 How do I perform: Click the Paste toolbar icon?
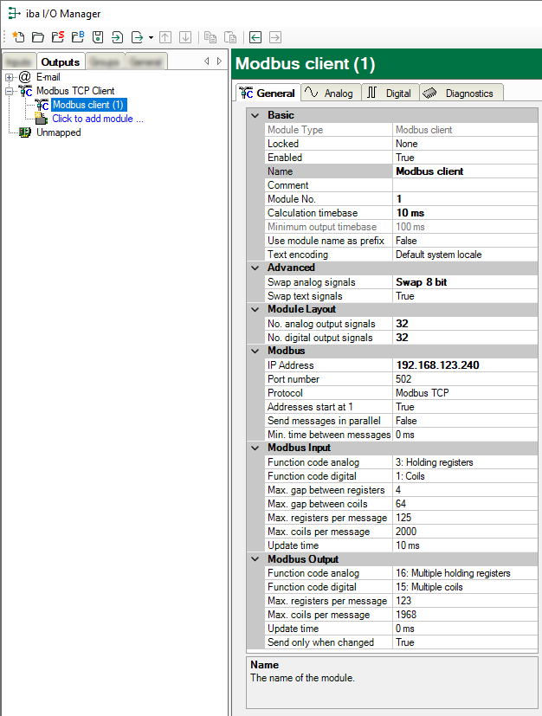[230, 37]
